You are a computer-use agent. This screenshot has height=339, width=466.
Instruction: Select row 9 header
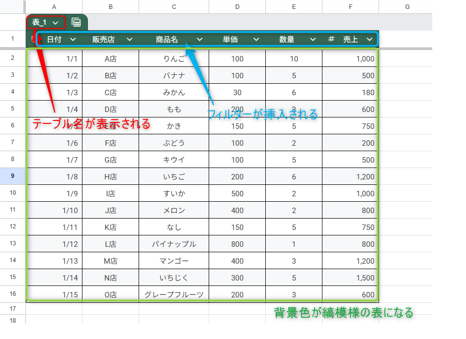[x=12, y=176]
